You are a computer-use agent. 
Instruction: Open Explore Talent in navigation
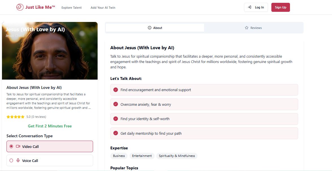coord(72,8)
